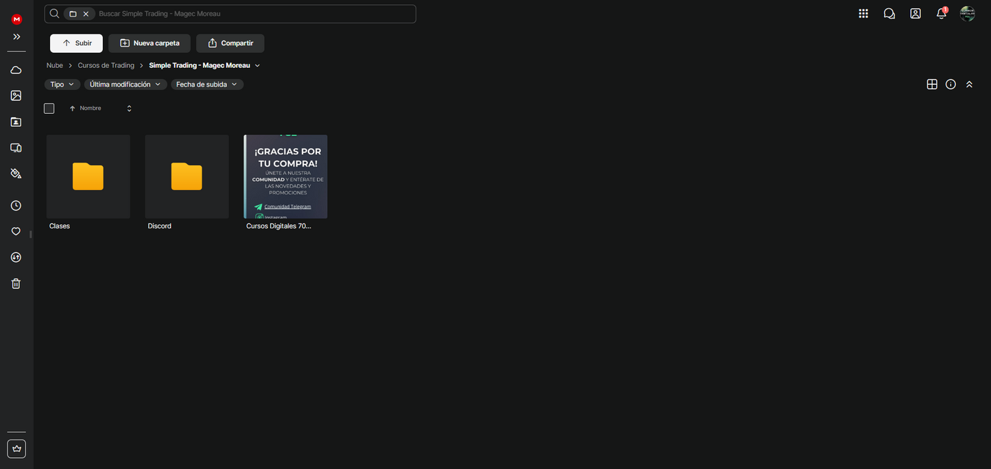Open the Photos sidebar icon
The image size is (991, 469).
pyautogui.click(x=16, y=96)
